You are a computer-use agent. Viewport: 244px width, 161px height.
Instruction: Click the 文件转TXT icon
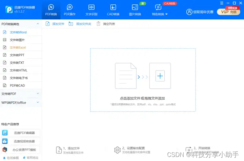pos(5,63)
